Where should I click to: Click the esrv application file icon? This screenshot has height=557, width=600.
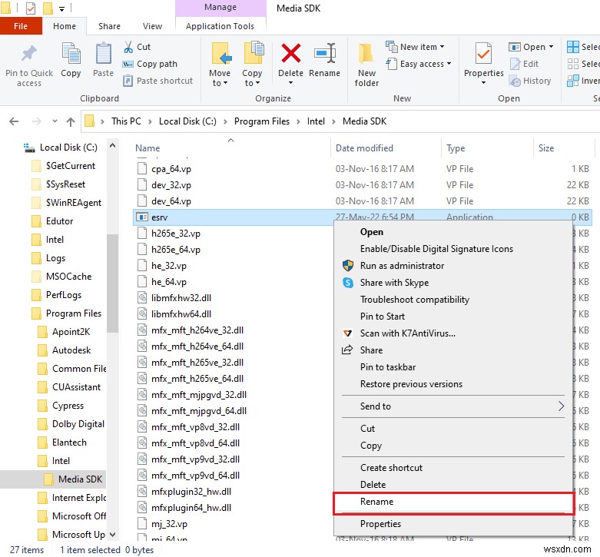pyautogui.click(x=142, y=217)
